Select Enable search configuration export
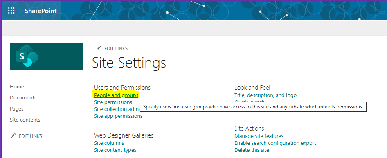The width and height of the screenshot is (387, 158). pyautogui.click(x=275, y=143)
